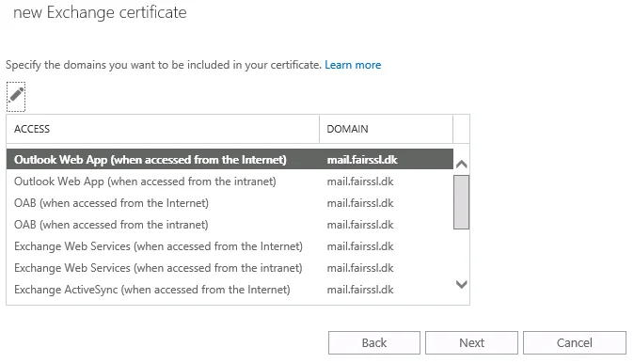Screen dimensions: 634x363
Task: Select Outlook Web App (from the Internet) row
Action: click(x=230, y=159)
